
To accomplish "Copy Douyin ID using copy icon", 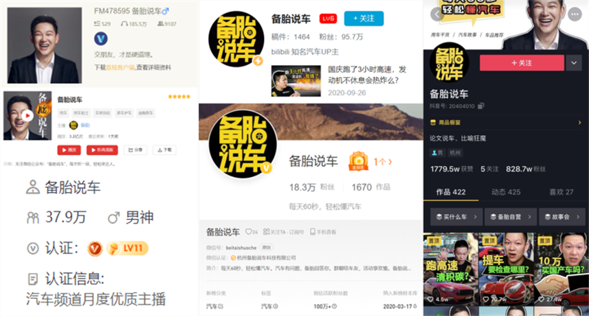I will pyautogui.click(x=480, y=106).
